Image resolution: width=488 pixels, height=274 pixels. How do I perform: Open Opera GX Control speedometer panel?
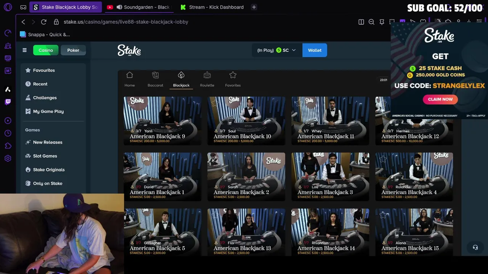(x=8, y=33)
